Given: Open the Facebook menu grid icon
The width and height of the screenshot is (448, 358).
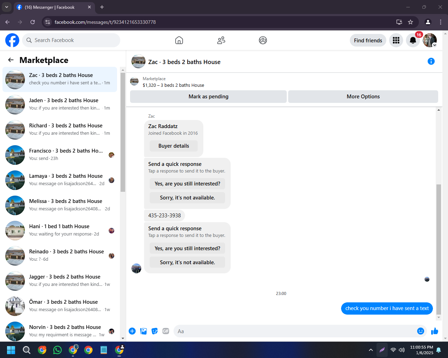Looking at the screenshot, I should [x=396, y=40].
